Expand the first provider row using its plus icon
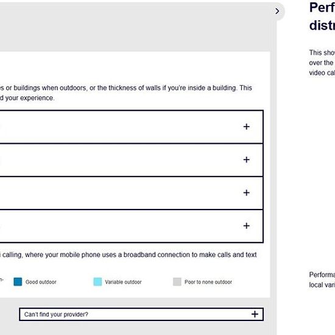Viewport: 335px width, 335px height. pos(246,127)
